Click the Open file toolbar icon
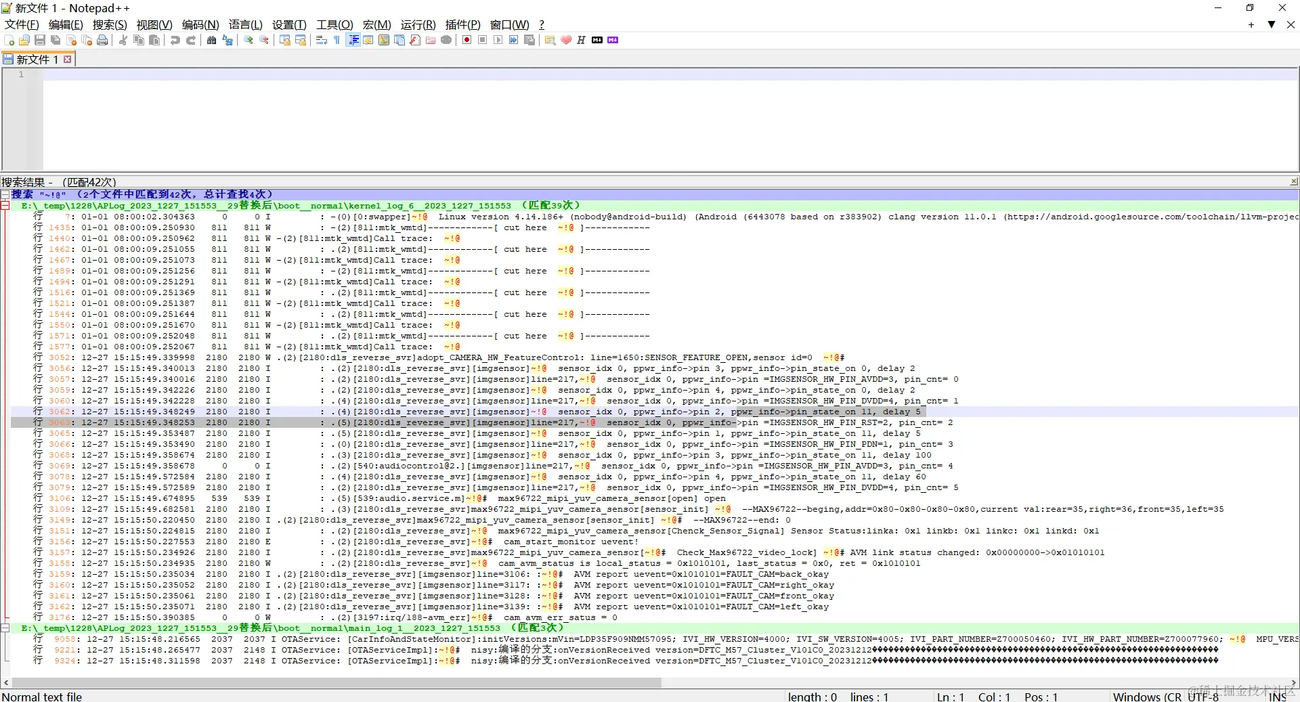 click(x=24, y=40)
